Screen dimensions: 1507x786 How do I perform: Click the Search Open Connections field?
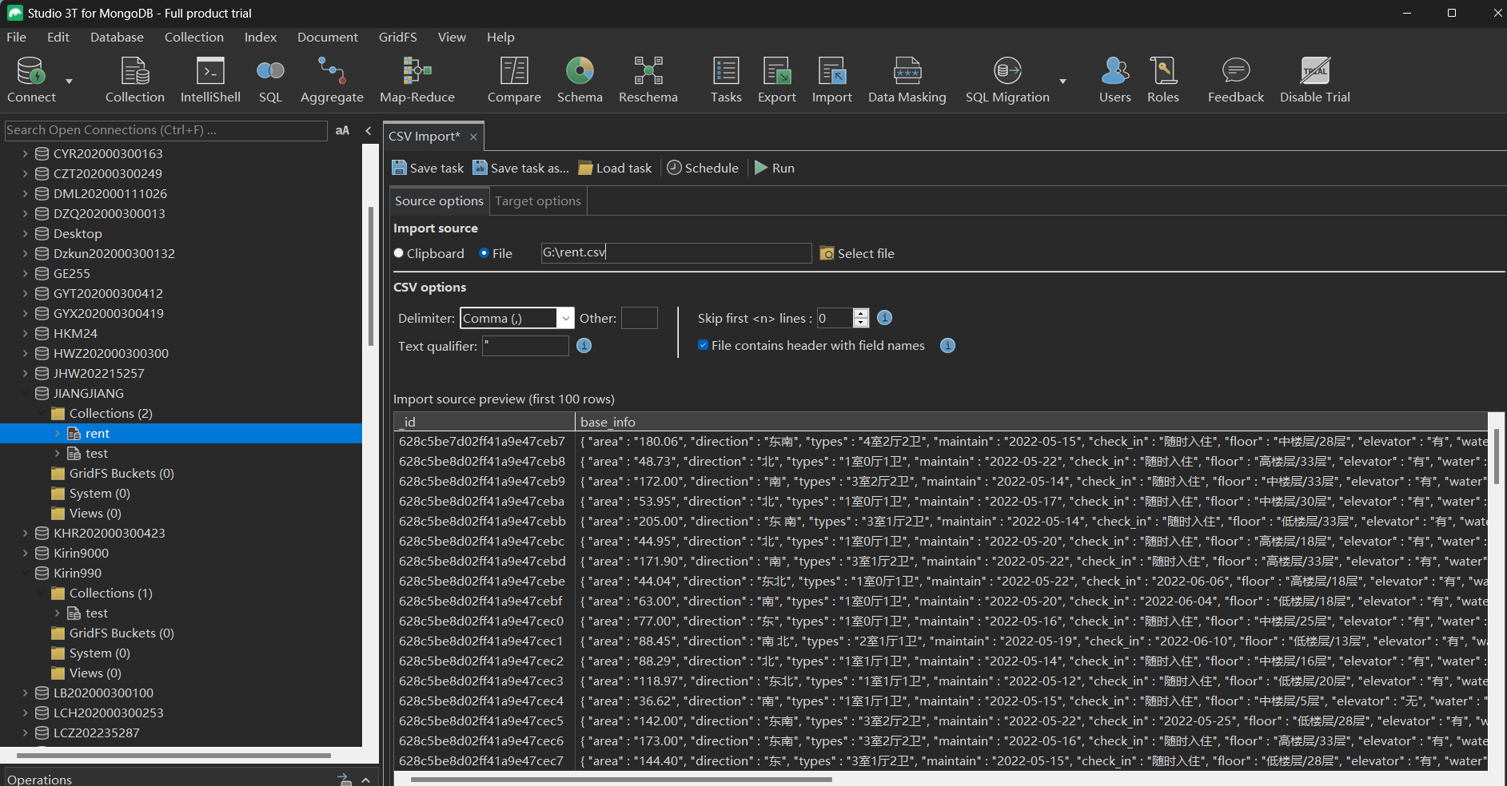coord(166,130)
